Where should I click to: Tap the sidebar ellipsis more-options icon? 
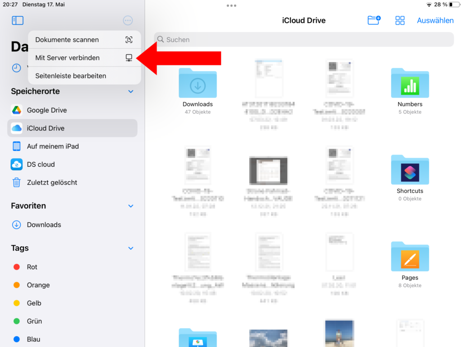tap(128, 20)
